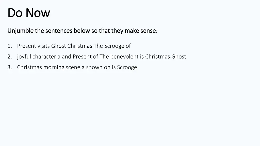This screenshot has height=146, width=260.
Task: Click the 'Unjumble the sentences below' instruction line
Action: [83, 31]
